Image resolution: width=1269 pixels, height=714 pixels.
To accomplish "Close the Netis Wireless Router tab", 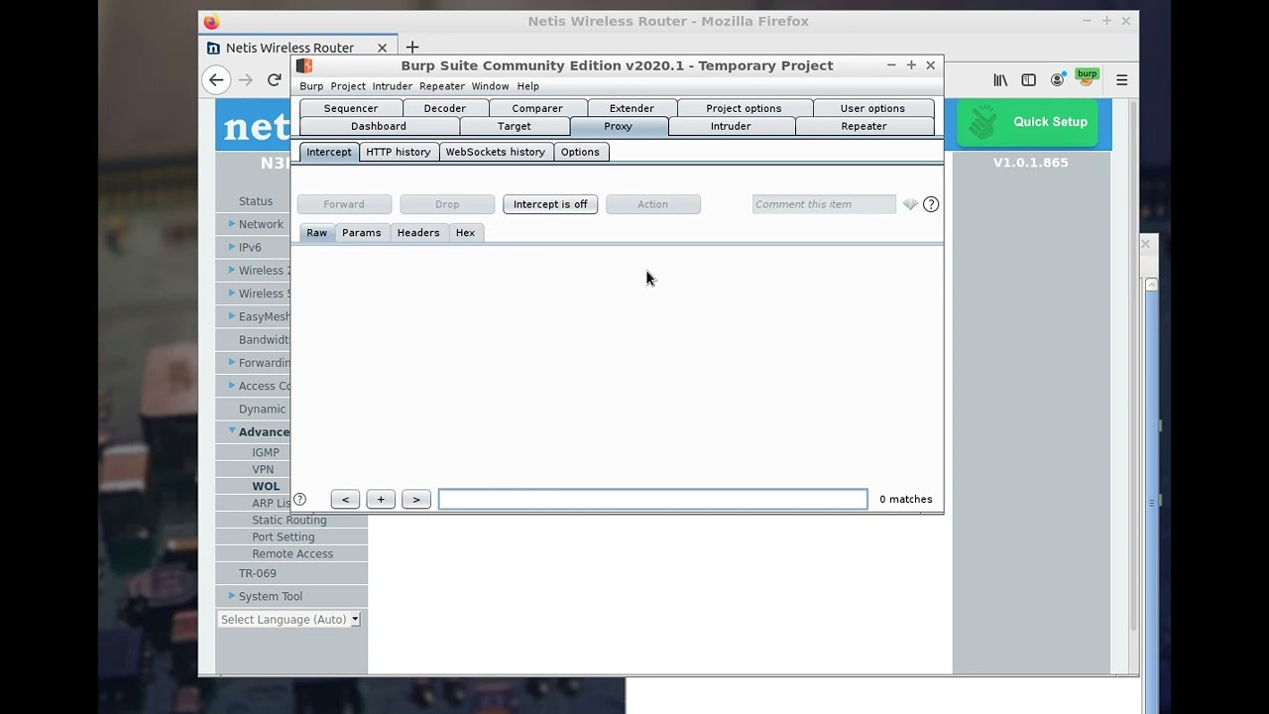I will (382, 48).
